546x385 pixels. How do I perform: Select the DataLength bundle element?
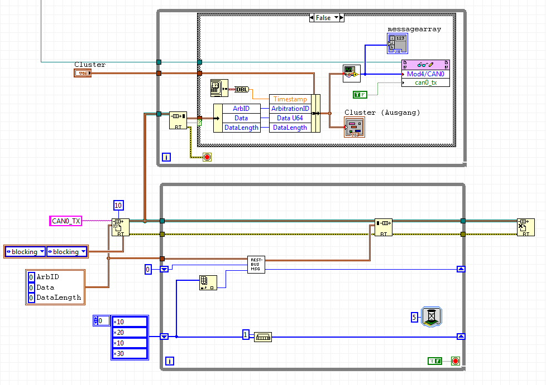[290, 128]
